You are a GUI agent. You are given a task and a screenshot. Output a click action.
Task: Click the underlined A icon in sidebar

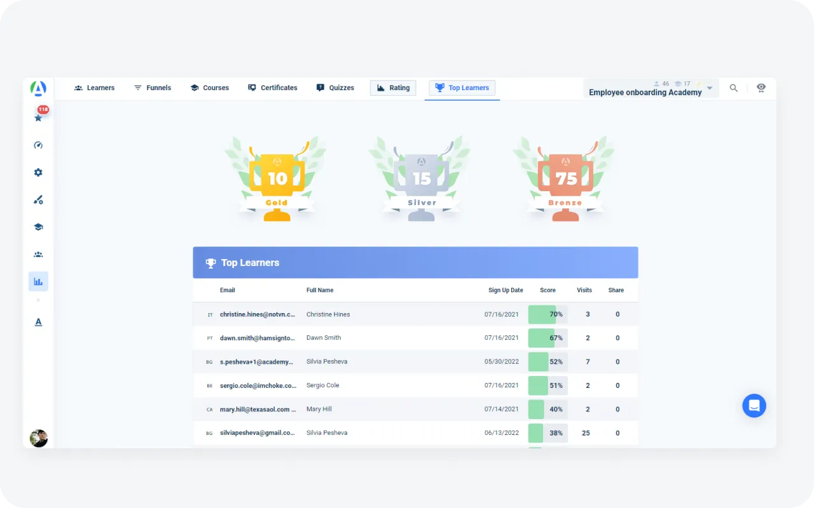pos(38,322)
